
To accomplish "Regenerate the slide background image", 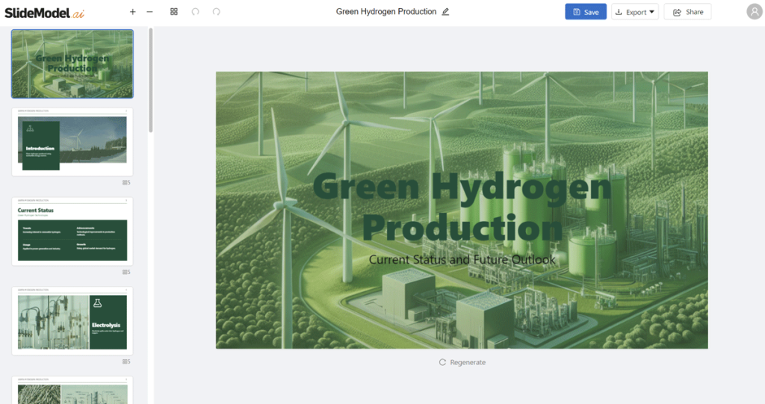I will tap(462, 362).
